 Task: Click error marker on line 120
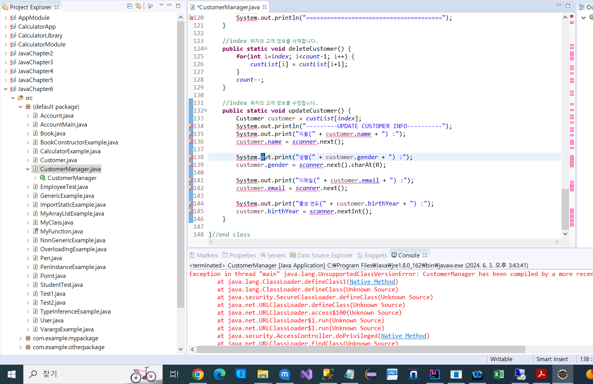191,18
